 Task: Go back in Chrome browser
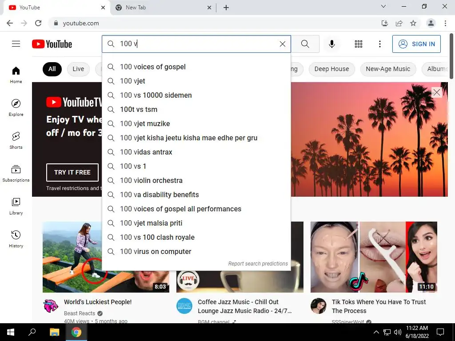point(10,23)
